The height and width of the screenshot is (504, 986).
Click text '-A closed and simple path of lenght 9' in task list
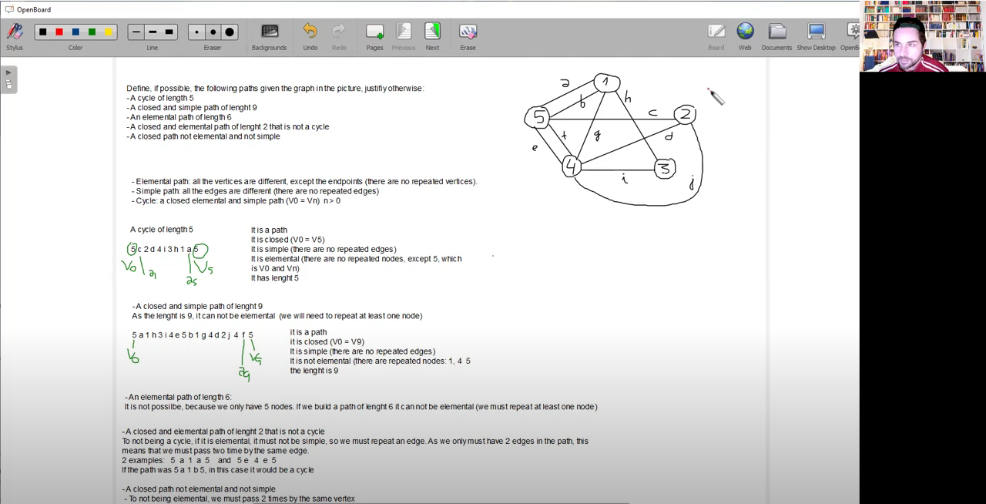pos(192,108)
